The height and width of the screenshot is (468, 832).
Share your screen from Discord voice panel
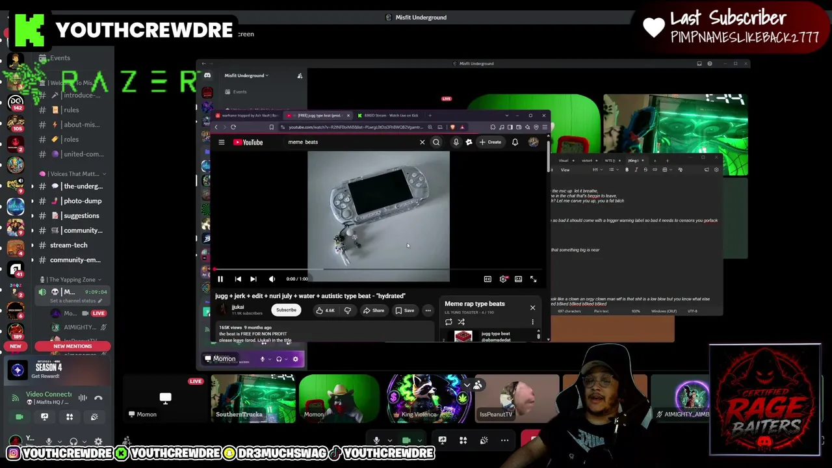click(44, 417)
